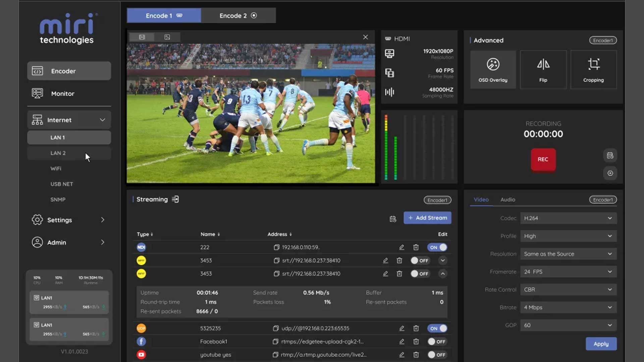Open streaming schedule calendar icon
Image resolution: width=644 pixels, height=362 pixels.
(x=393, y=219)
